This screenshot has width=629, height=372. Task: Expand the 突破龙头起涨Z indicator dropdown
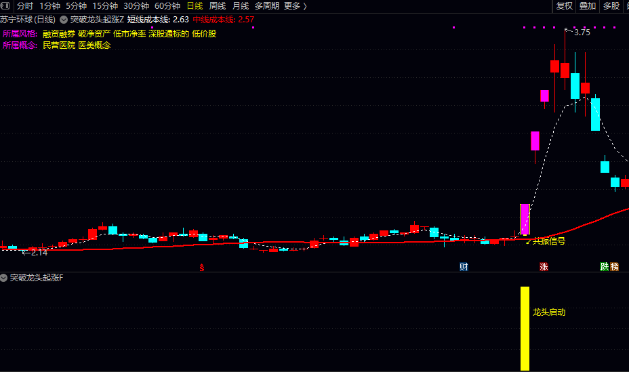(x=64, y=19)
